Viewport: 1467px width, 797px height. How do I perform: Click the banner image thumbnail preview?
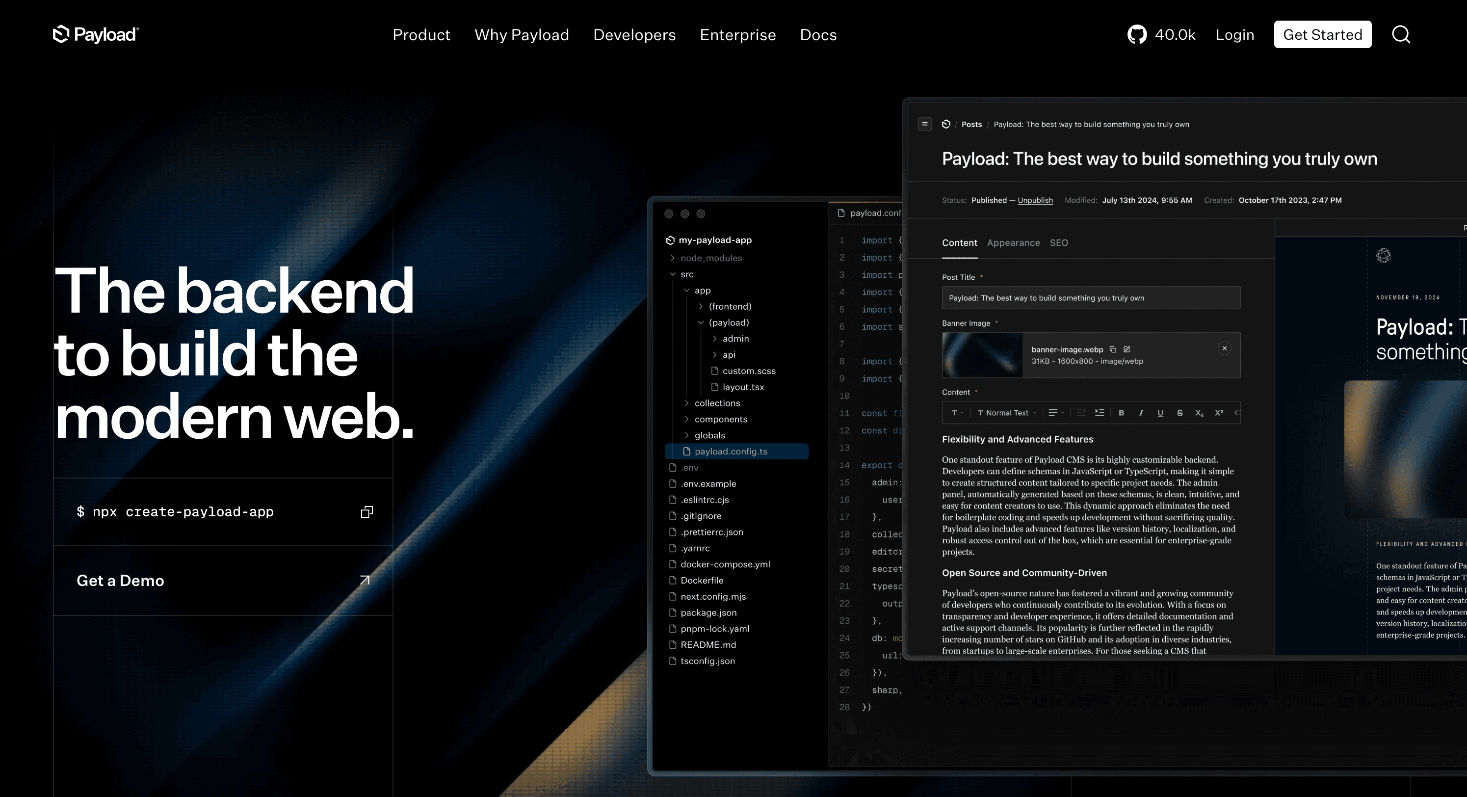coord(982,355)
